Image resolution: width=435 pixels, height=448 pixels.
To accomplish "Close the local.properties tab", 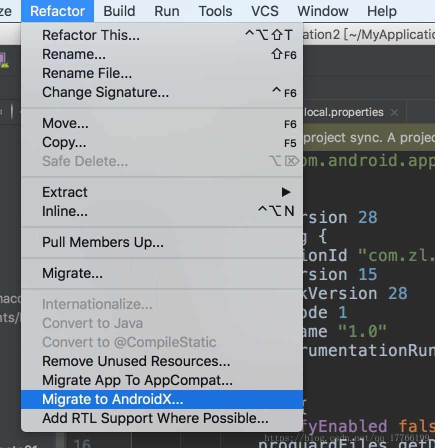I will [x=394, y=112].
